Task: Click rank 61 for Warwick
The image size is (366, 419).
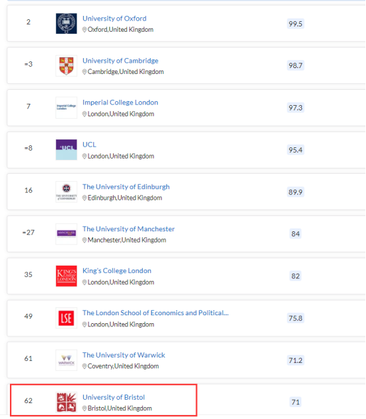Action: tap(28, 359)
